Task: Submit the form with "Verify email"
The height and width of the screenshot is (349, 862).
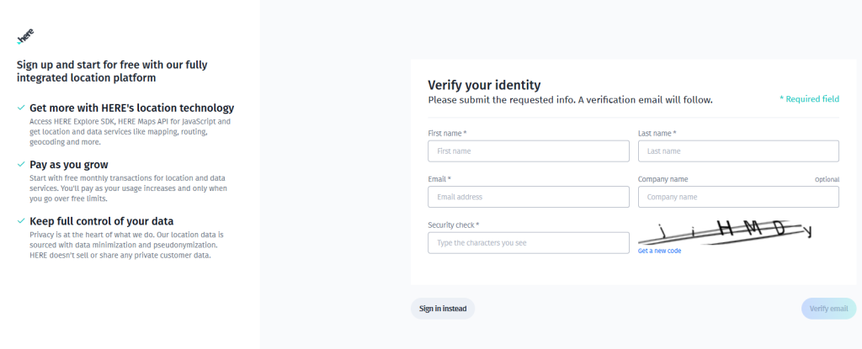Action: pos(828,309)
